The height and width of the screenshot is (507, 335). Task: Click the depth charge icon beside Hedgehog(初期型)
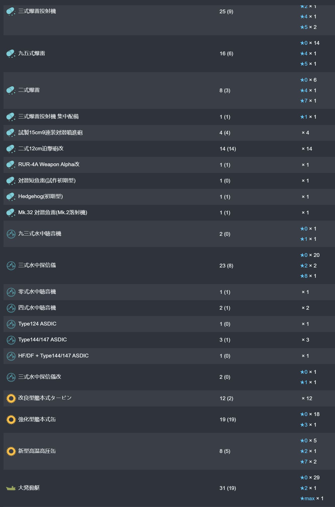pos(11,197)
